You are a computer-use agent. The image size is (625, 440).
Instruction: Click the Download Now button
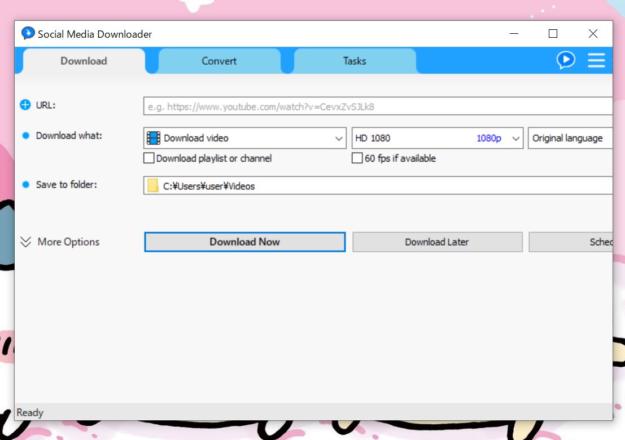coord(244,242)
